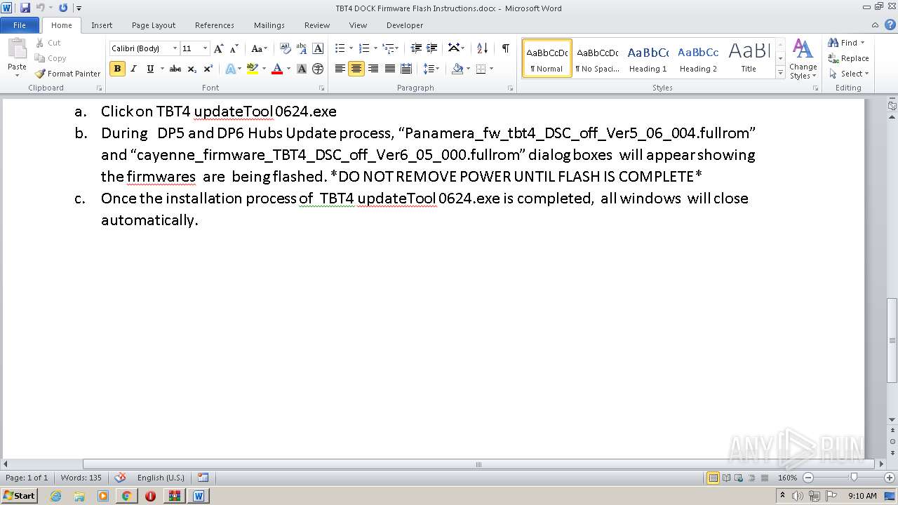Click the Copy command
Image resolution: width=898 pixels, height=505 pixels.
(x=51, y=58)
